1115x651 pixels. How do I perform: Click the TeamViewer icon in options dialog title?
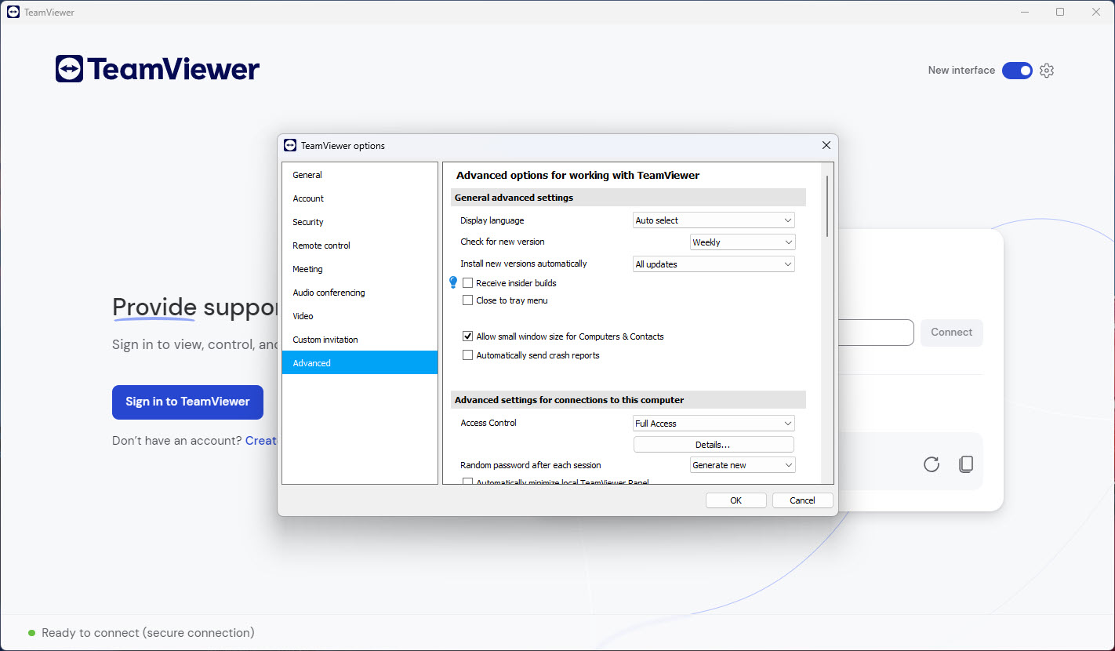click(290, 145)
